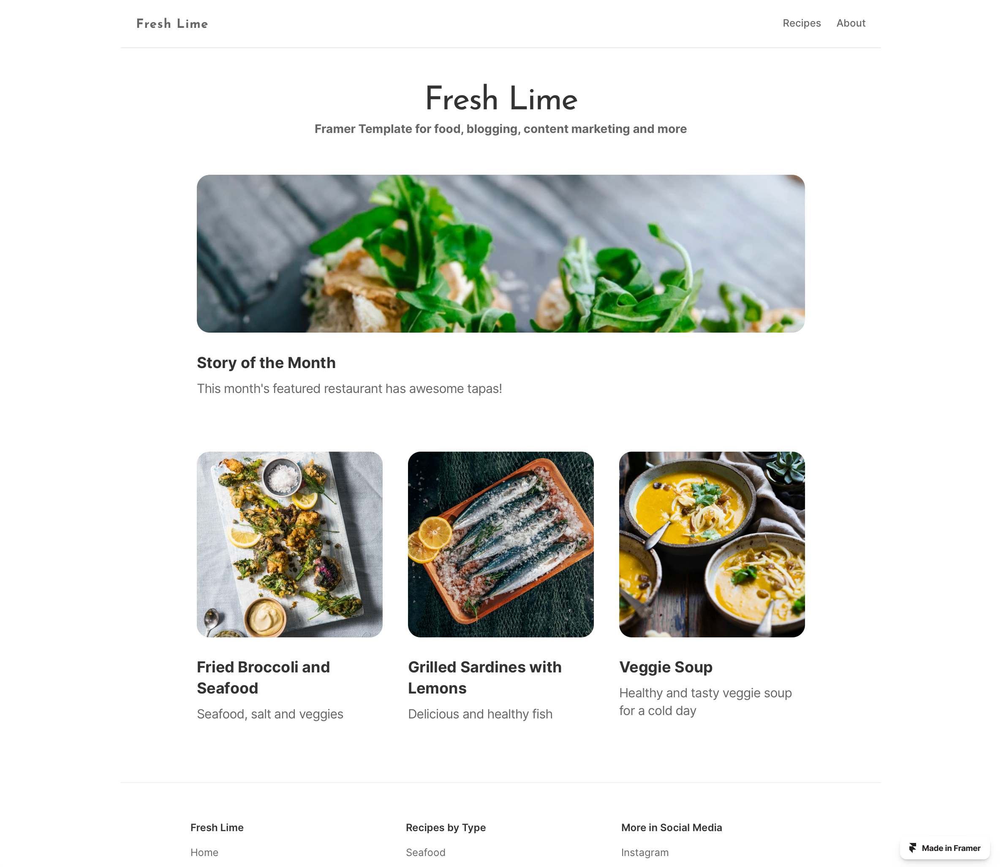Open the Story of the Month heading
Screen dimensions: 1001x867
[266, 363]
